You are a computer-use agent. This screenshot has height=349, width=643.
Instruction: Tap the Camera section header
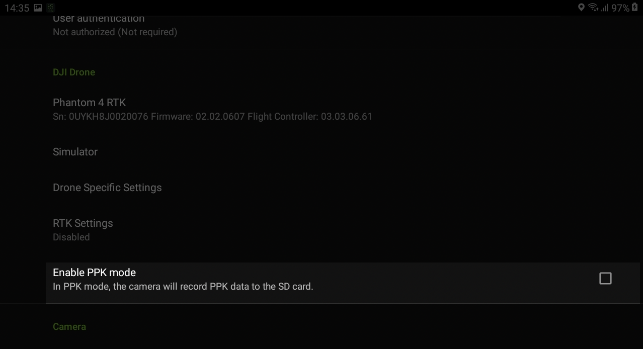69,327
